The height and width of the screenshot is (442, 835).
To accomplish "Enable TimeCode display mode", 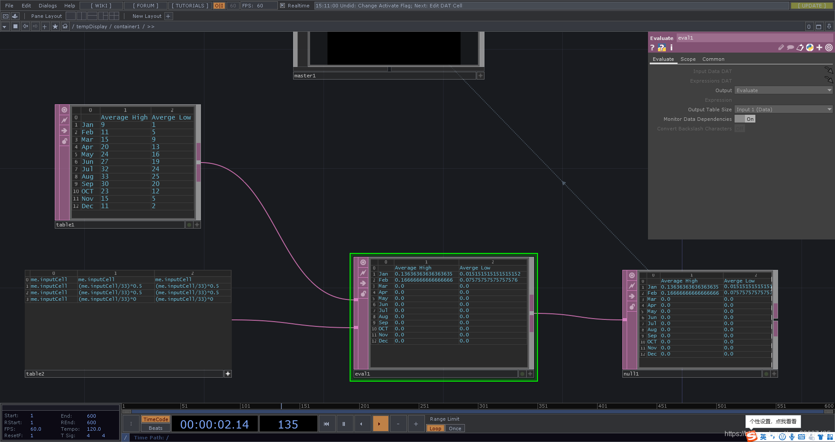I will point(155,419).
